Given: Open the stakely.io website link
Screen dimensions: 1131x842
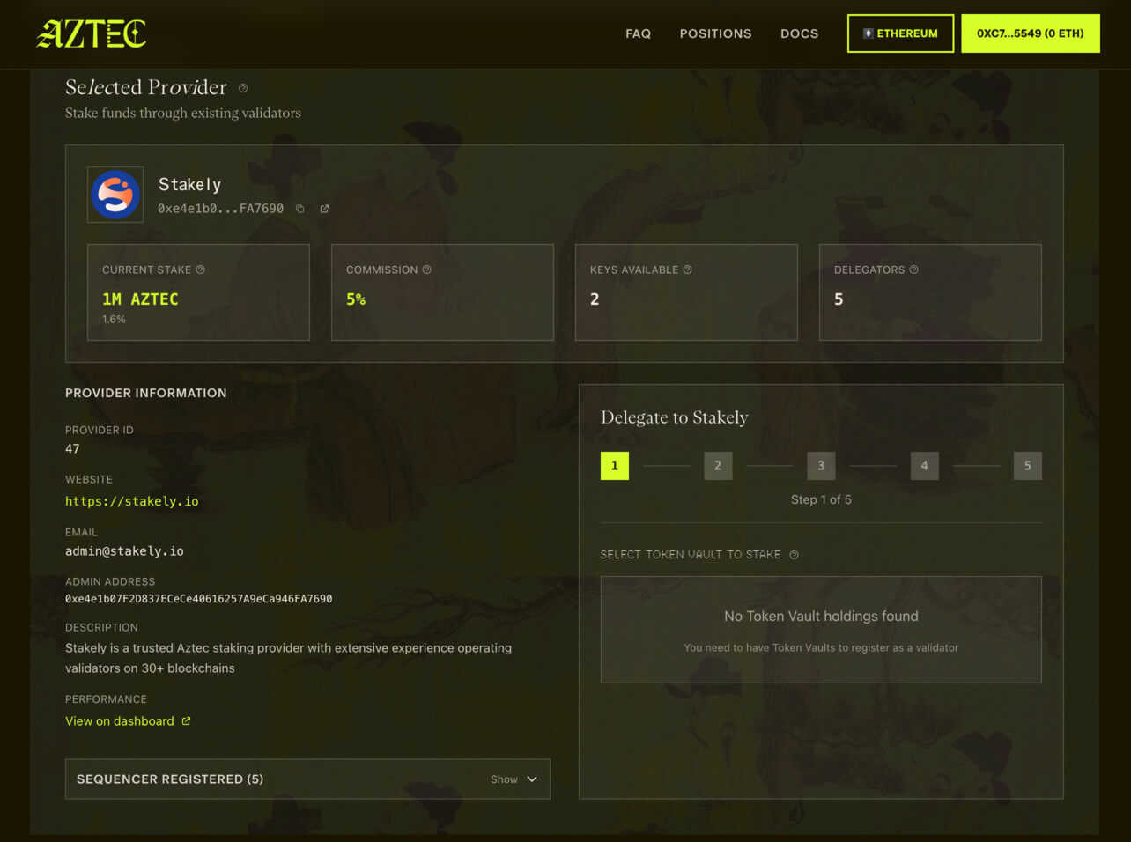Looking at the screenshot, I should [132, 501].
